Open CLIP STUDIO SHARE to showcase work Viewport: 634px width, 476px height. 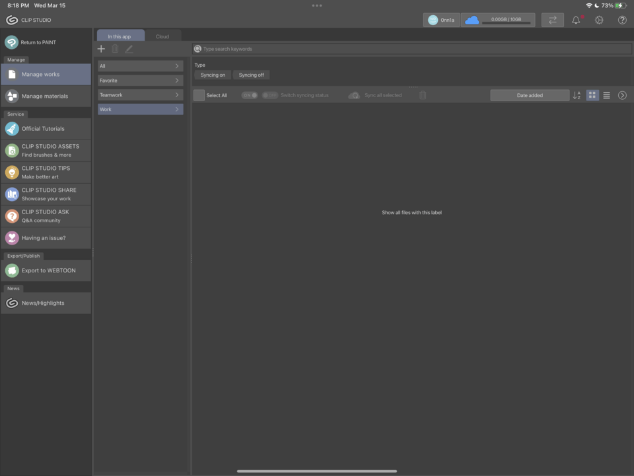(x=49, y=194)
